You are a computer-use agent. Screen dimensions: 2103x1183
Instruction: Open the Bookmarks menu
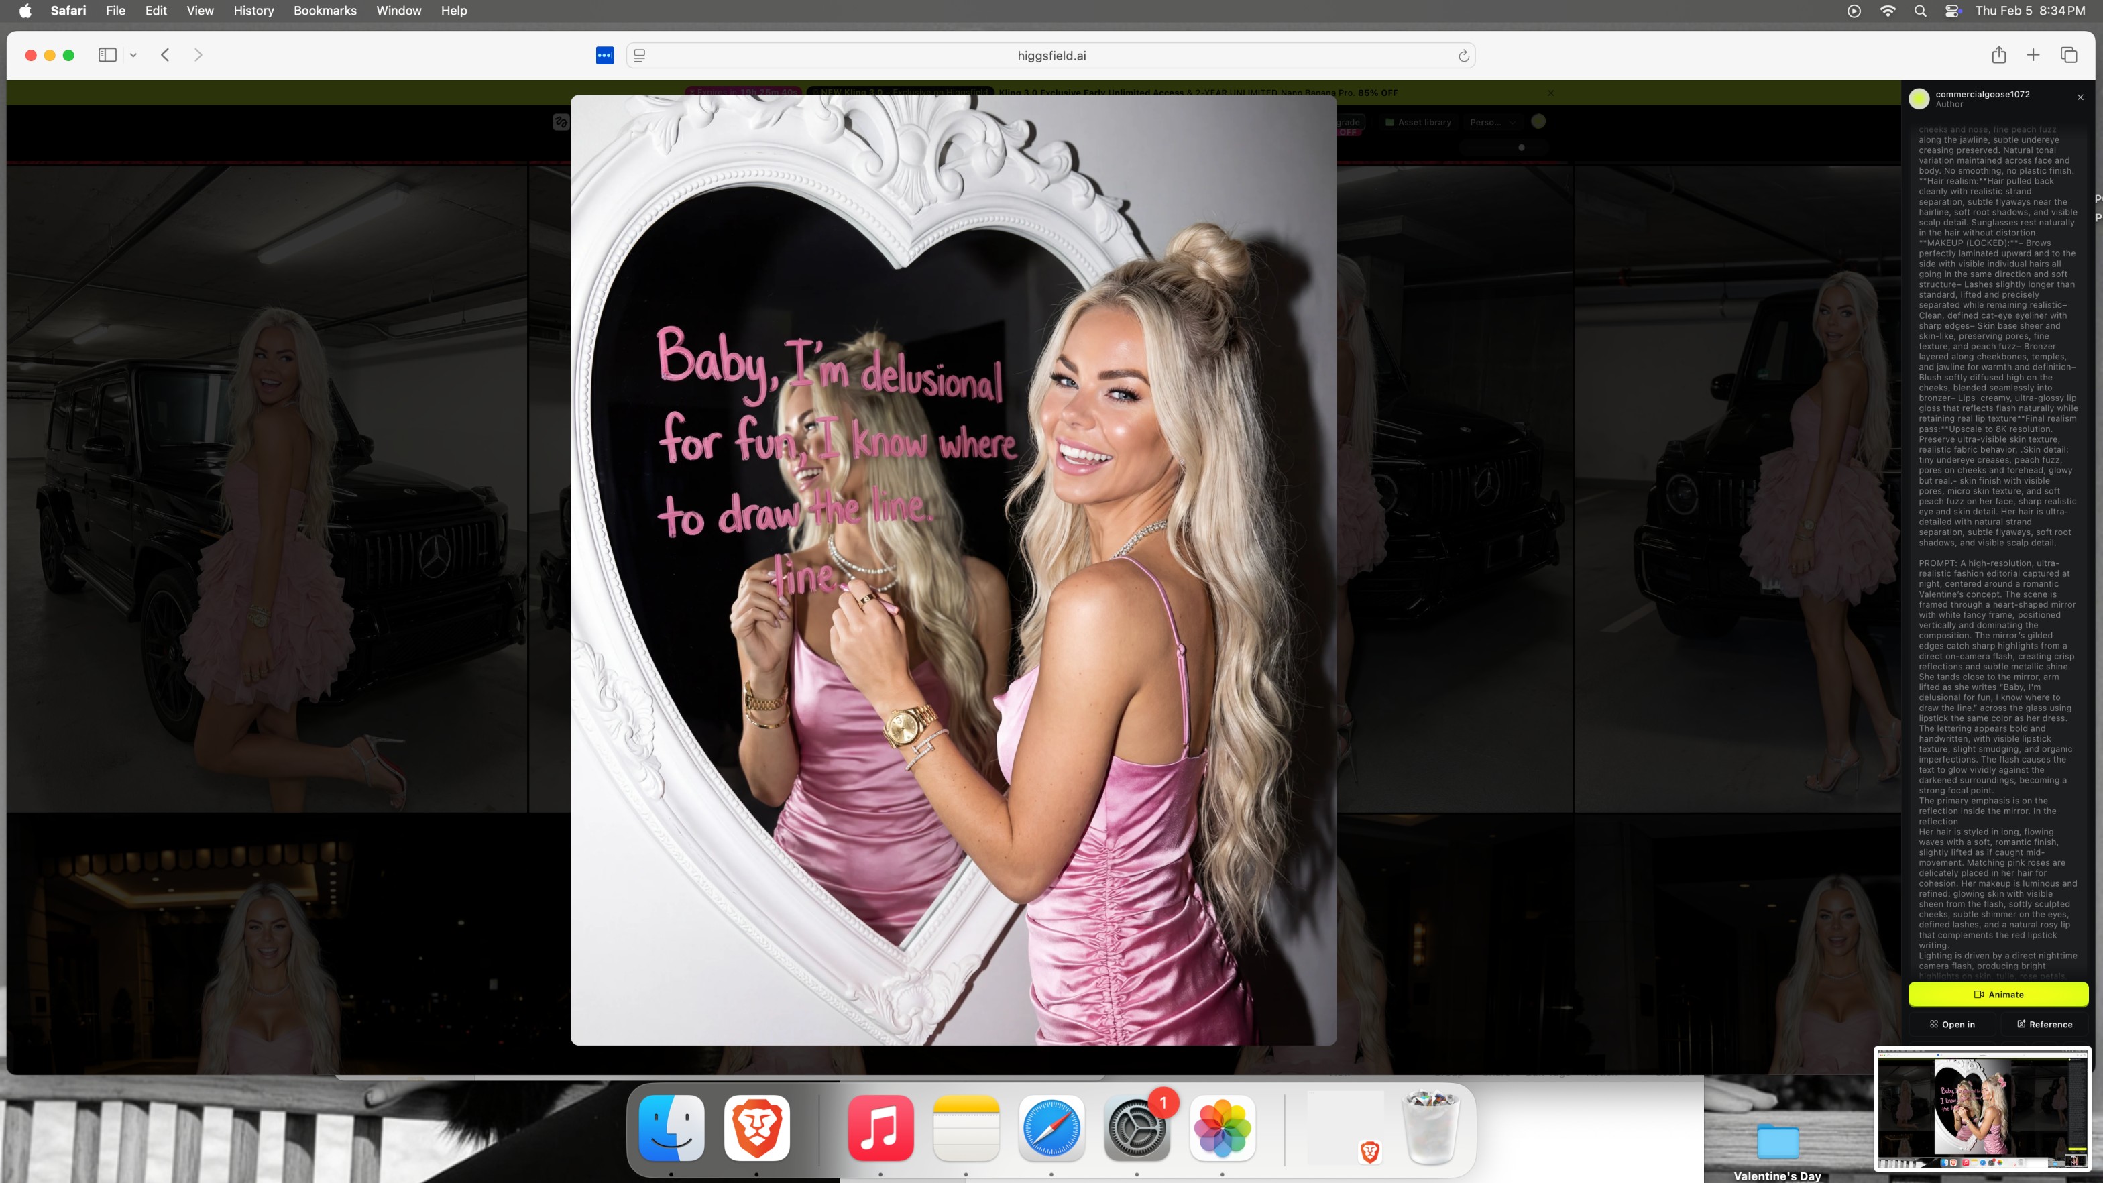[324, 11]
